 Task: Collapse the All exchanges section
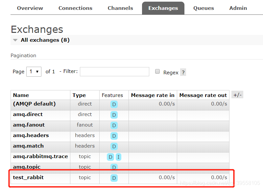click(x=15, y=40)
